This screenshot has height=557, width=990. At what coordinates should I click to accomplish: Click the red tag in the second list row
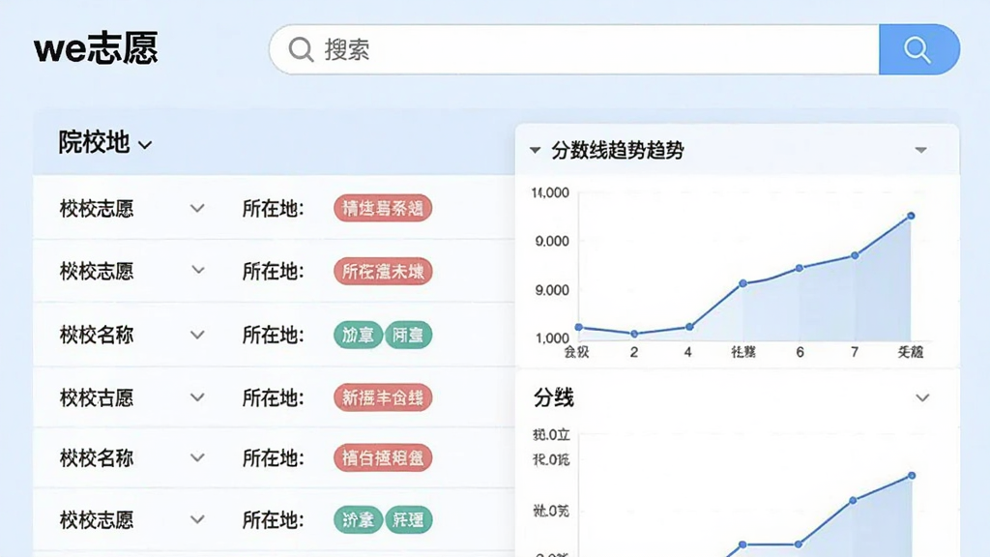pyautogui.click(x=383, y=271)
